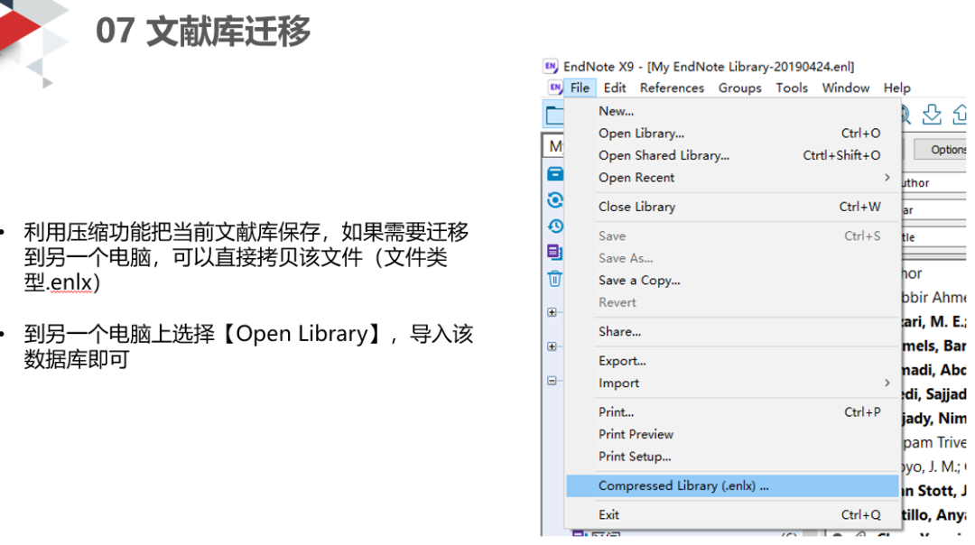
Task: Choose Print Preview entry
Action: point(732,434)
